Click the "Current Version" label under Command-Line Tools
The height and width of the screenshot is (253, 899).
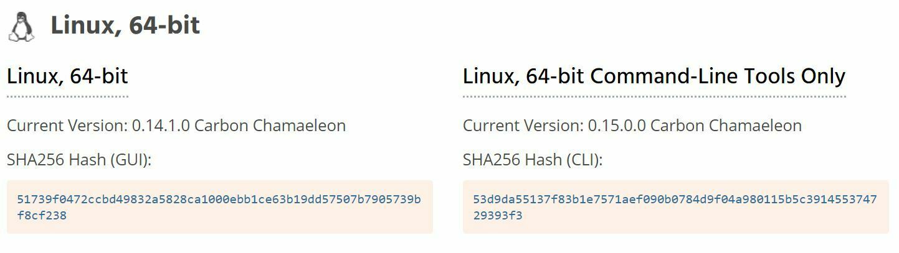point(523,126)
